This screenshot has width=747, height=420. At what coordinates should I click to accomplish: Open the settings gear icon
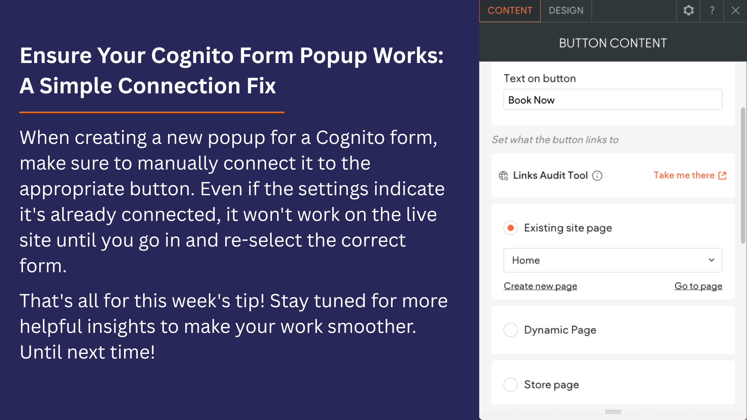[x=688, y=10]
